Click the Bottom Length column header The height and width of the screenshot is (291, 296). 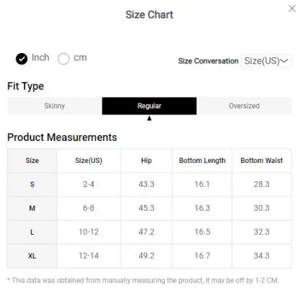pos(202,160)
